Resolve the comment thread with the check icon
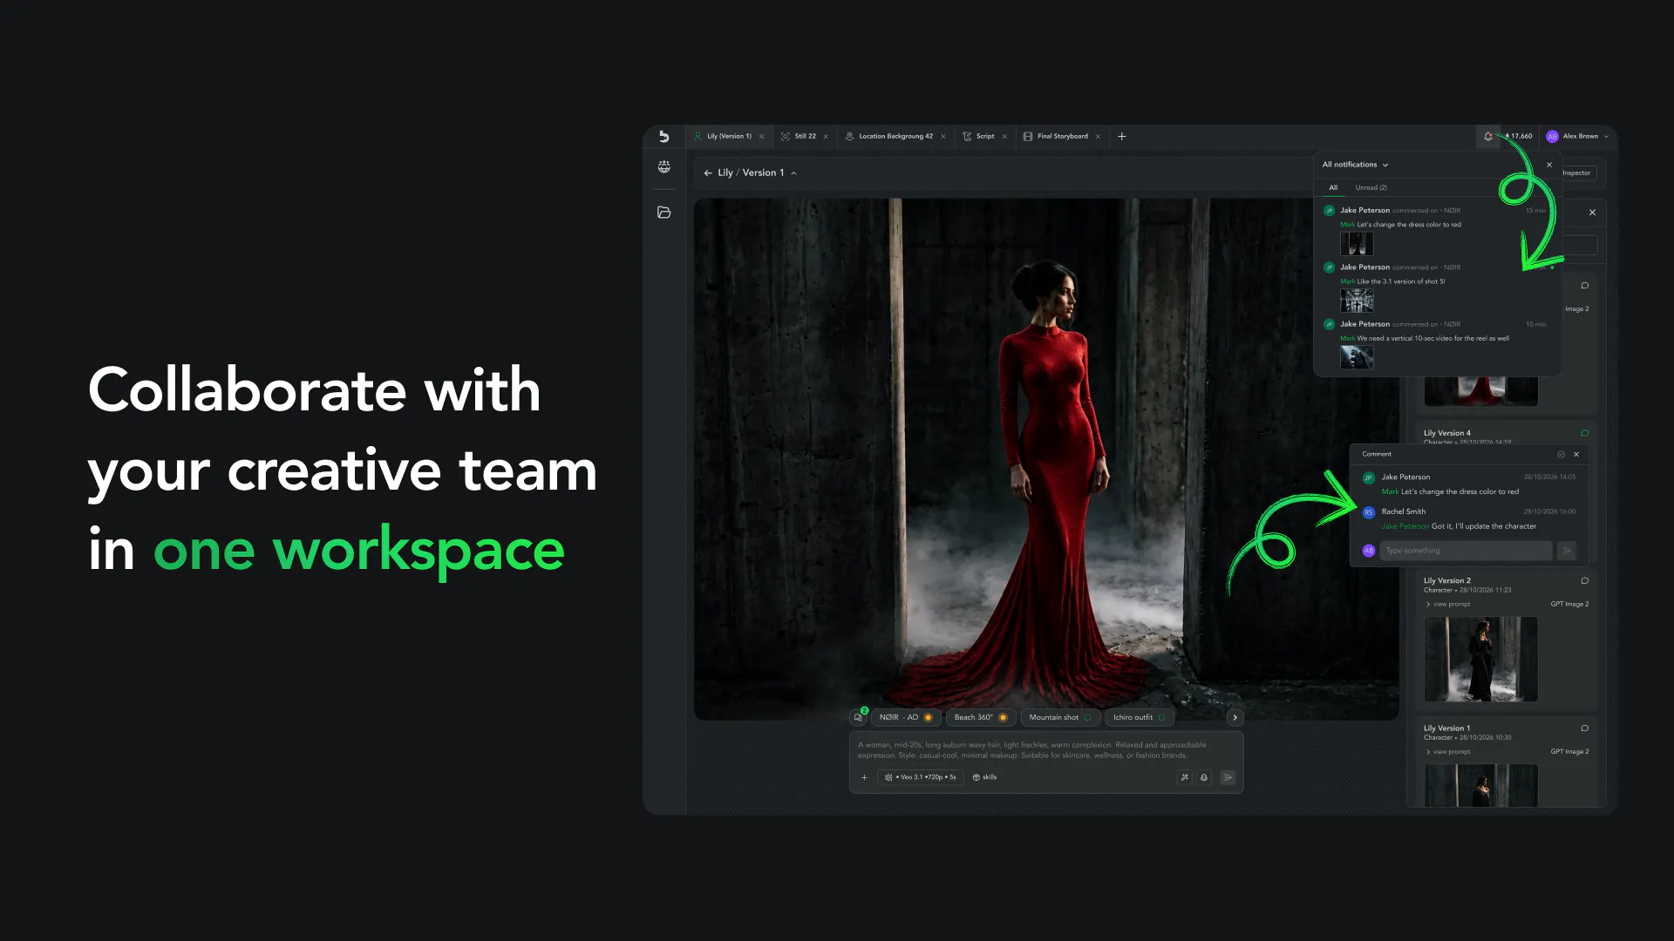Image resolution: width=1674 pixels, height=941 pixels. [1562, 454]
